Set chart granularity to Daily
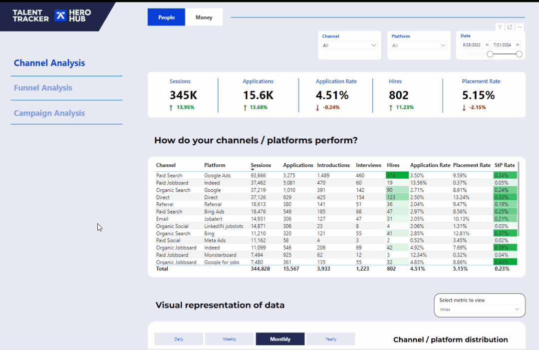The image size is (539, 350). pos(179,339)
